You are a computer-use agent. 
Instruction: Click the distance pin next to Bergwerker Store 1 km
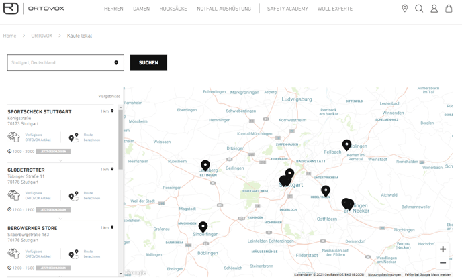tap(112, 227)
